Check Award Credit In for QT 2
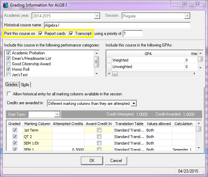Viewport: 208px width, 177px height. click(x=99, y=137)
